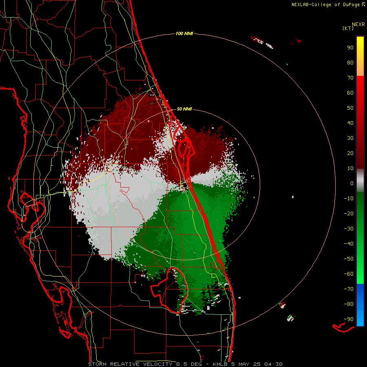Click the KMLB station identifier in caption

coord(220,364)
